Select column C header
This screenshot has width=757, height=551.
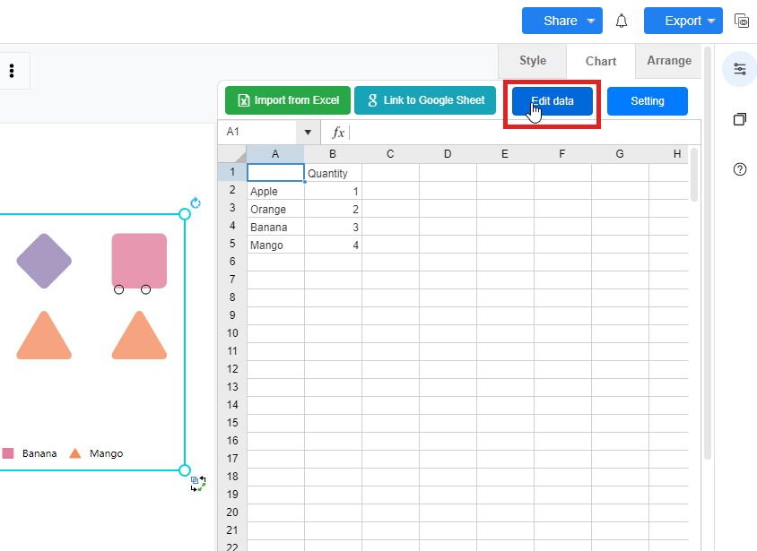(x=390, y=154)
